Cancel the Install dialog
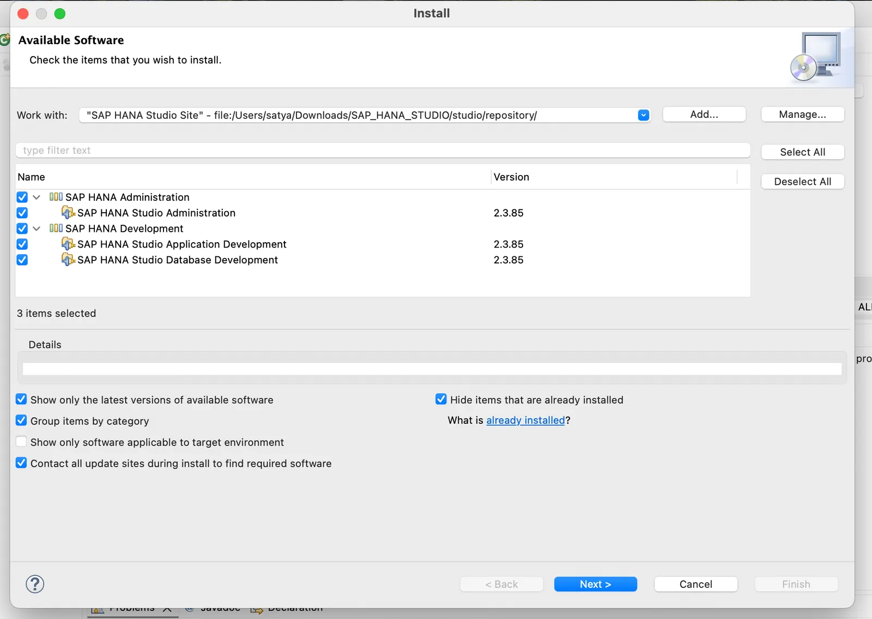 [x=695, y=584]
